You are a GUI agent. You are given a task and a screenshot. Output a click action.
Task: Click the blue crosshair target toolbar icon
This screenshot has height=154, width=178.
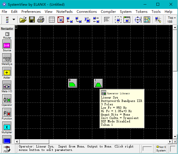(138, 20)
